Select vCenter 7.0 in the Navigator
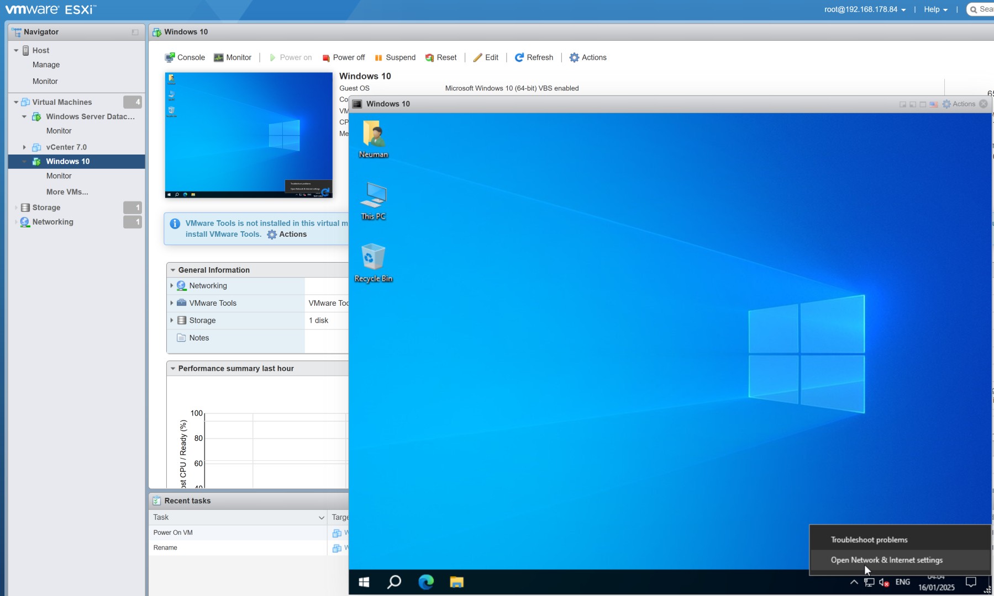 [x=66, y=147]
